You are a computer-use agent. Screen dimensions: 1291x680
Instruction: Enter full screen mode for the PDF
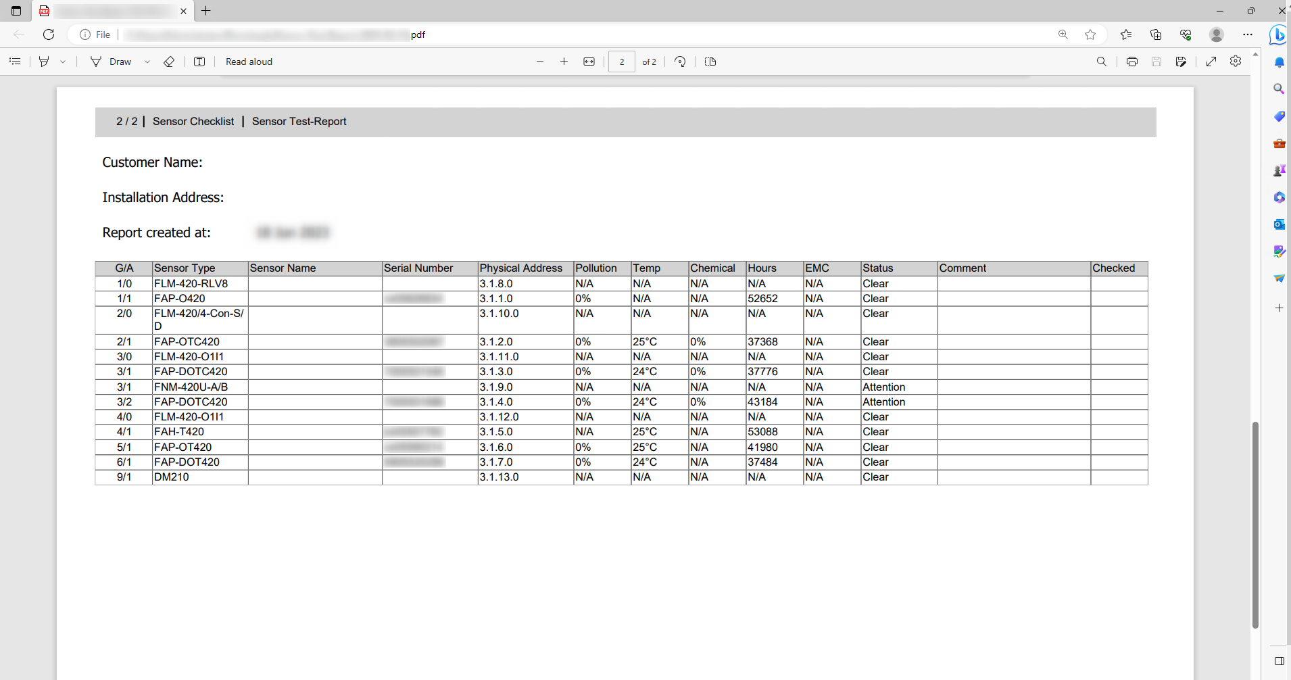[1211, 62]
